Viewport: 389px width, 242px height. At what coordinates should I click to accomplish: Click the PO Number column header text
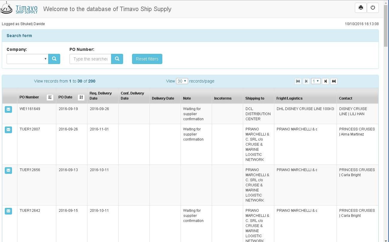pos(29,97)
